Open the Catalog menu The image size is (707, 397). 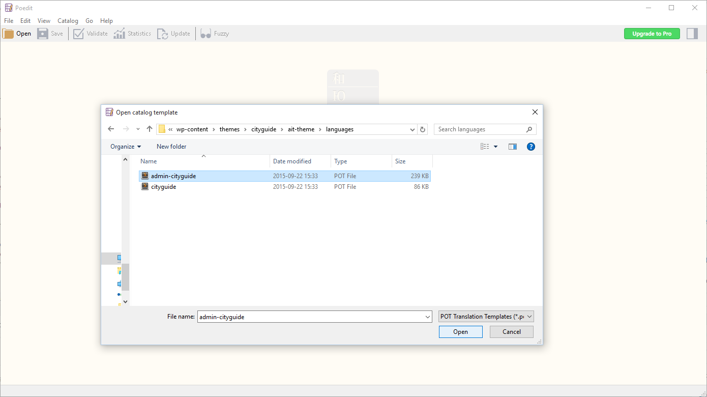pos(68,21)
